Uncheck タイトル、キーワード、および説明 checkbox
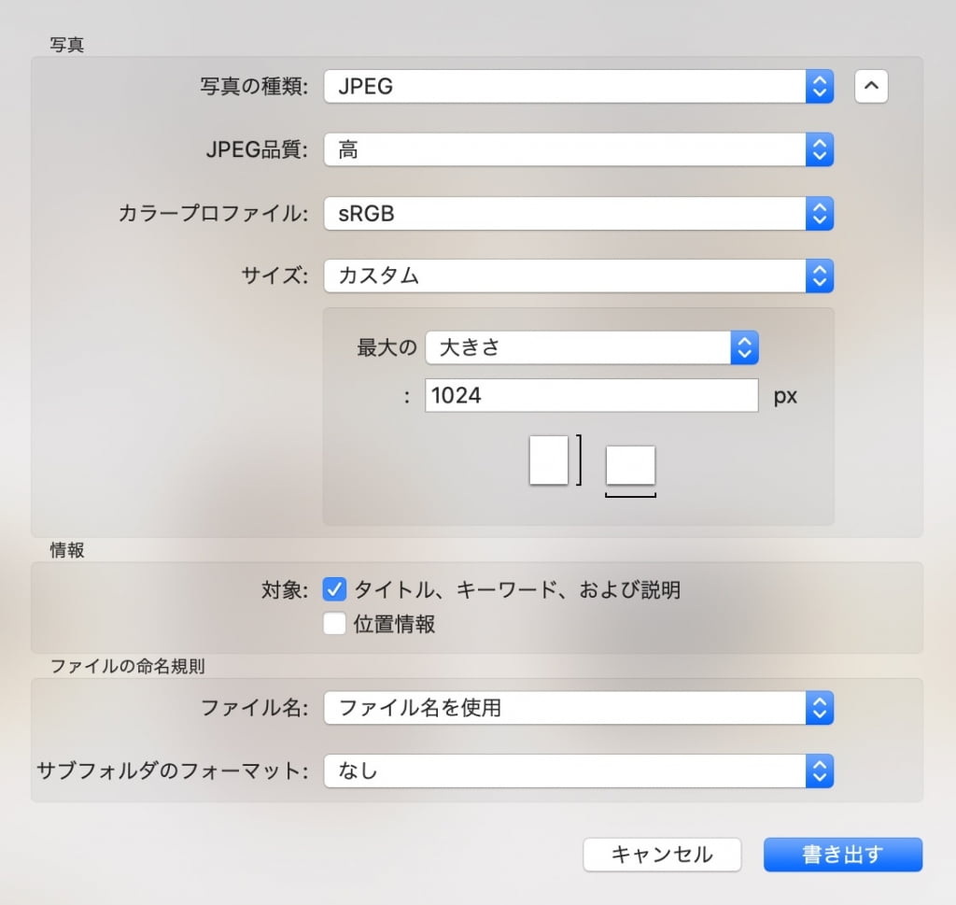This screenshot has height=905, width=956. click(x=334, y=589)
